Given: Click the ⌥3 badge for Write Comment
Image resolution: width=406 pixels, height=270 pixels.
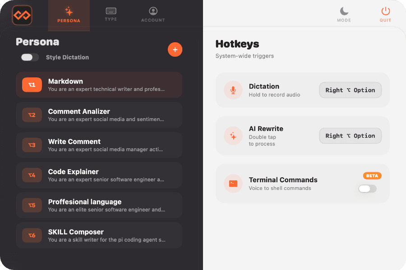Looking at the screenshot, I should coord(32,145).
